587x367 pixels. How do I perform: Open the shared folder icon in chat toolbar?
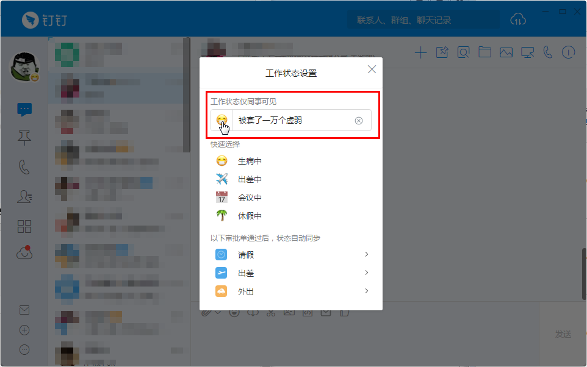click(x=484, y=52)
